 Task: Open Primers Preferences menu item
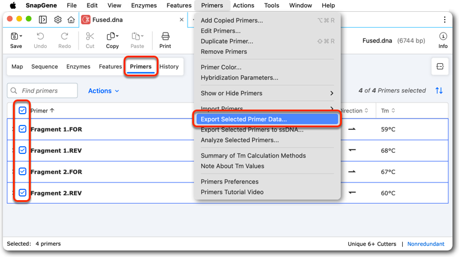pos(267,182)
